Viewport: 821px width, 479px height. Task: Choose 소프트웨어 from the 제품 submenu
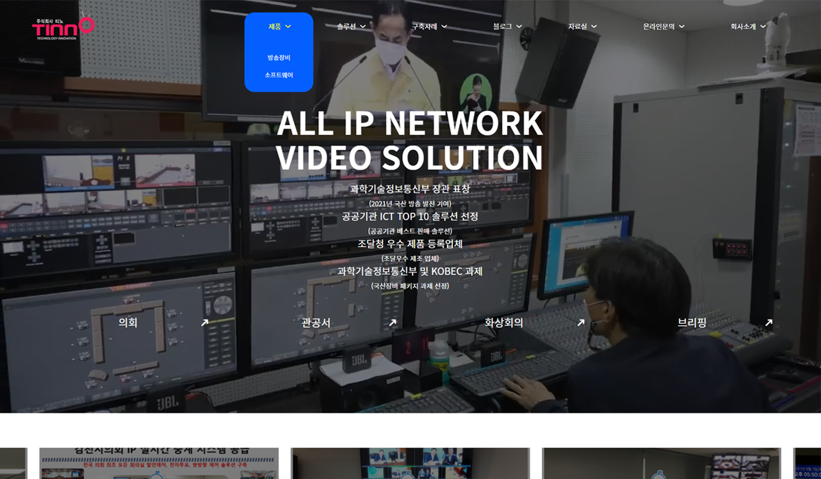tap(278, 75)
